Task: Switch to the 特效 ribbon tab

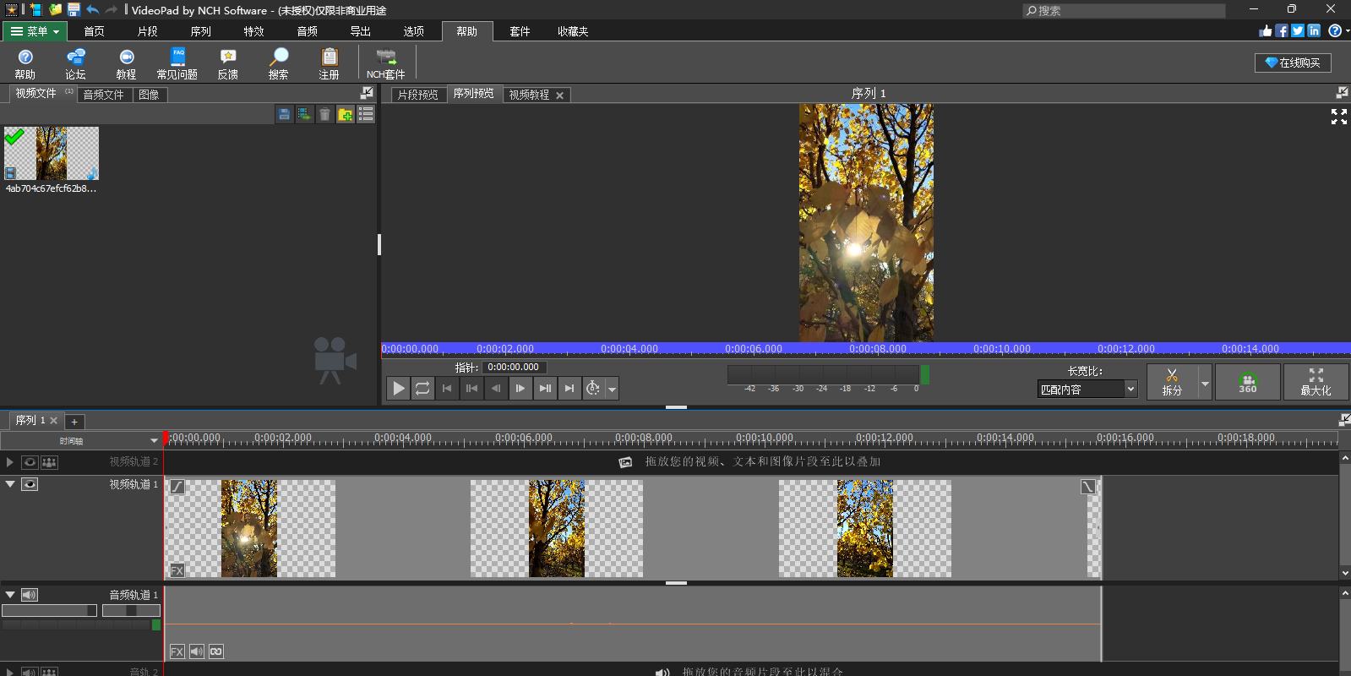Action: (253, 31)
